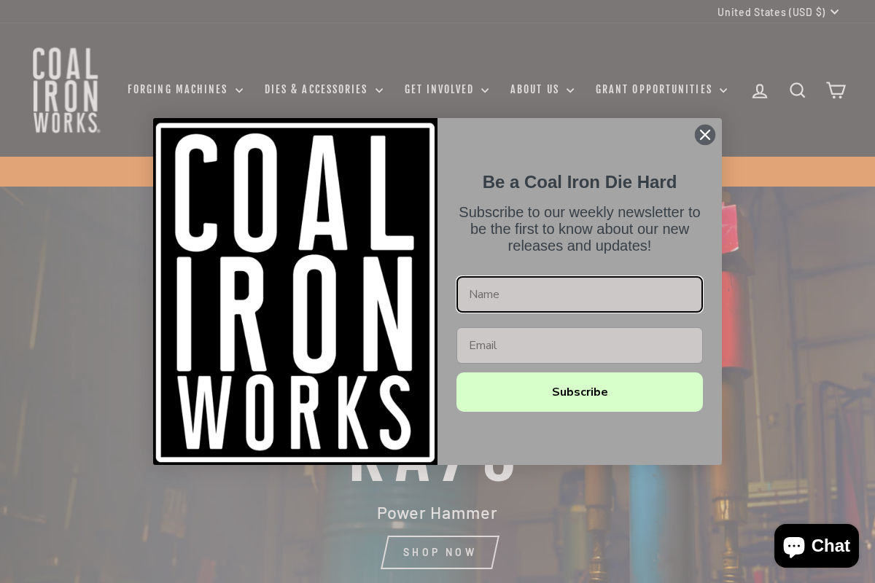
Task: Dismiss the newsletter popup with the X
Action: (x=705, y=135)
